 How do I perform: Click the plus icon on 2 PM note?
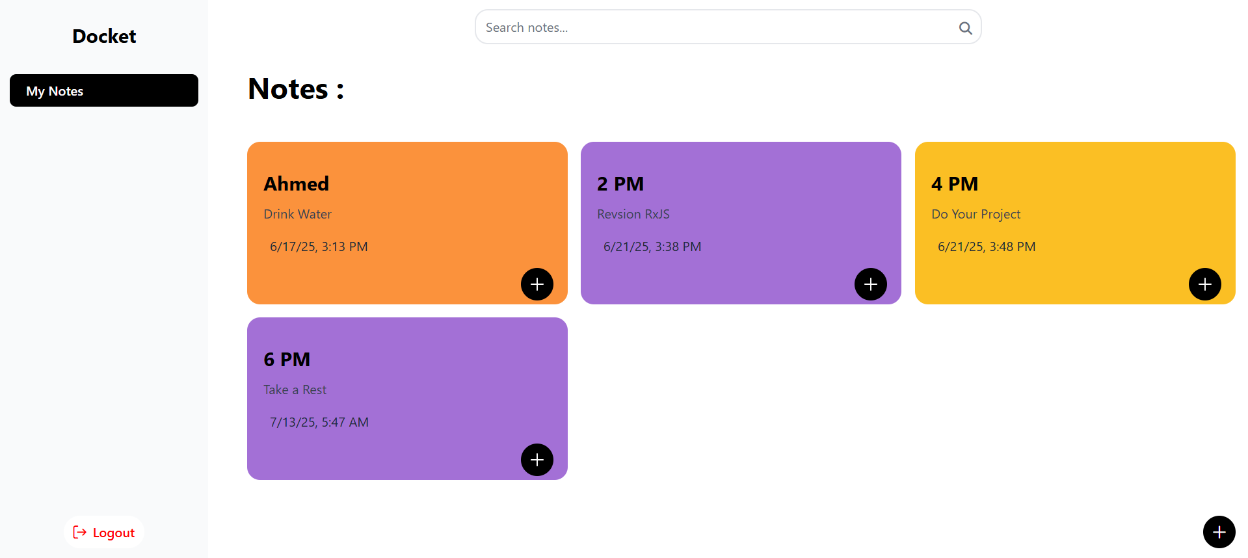(871, 284)
